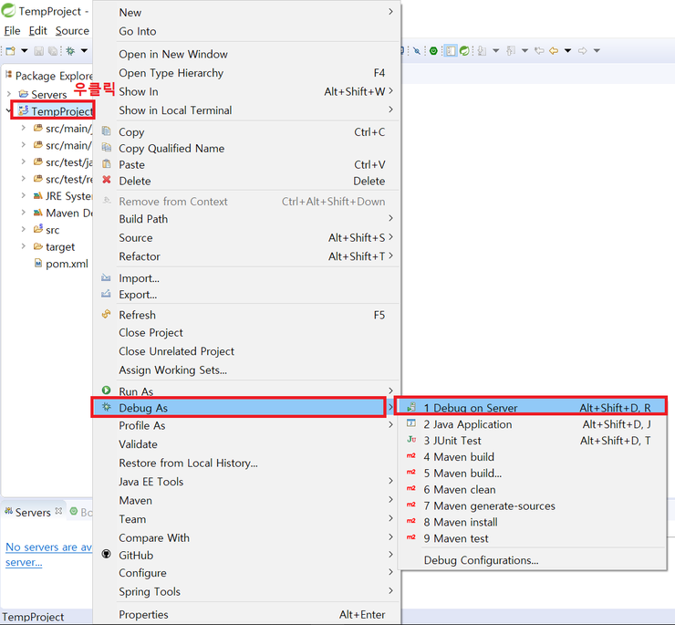Click Export... in the context menu
Viewport: 675px width, 625px height.
138,295
